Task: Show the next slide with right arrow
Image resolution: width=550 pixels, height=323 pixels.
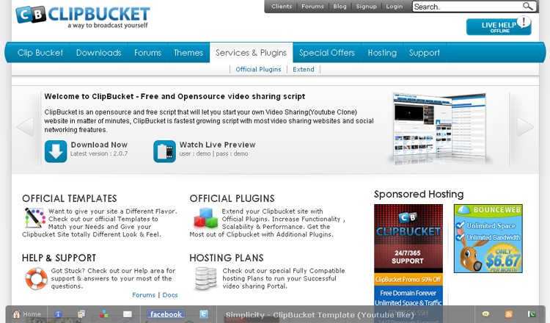Action: point(525,126)
